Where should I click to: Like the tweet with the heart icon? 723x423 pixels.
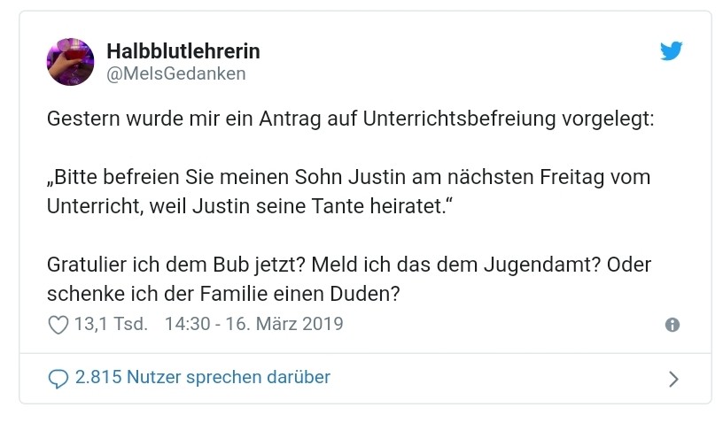click(58, 326)
